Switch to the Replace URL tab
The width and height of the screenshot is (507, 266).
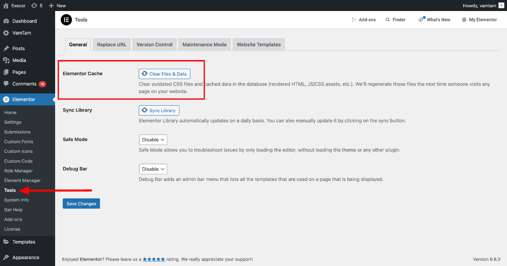pos(112,44)
